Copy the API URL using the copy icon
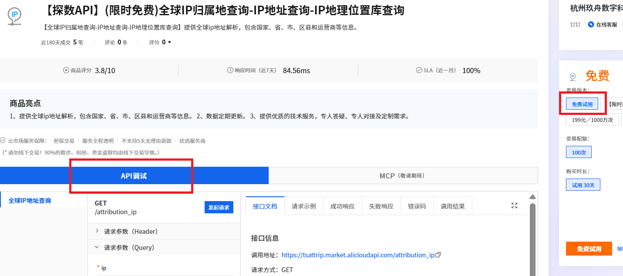 pyautogui.click(x=438, y=255)
